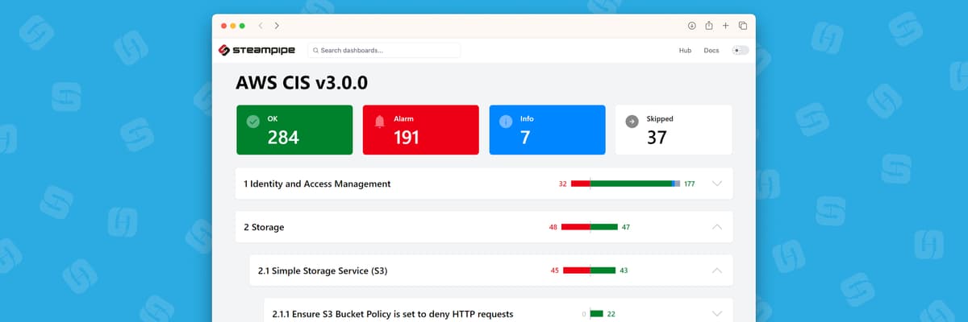Screen dimensions: 968x322
Task: Click the green OK count 47
Action: (x=626, y=227)
